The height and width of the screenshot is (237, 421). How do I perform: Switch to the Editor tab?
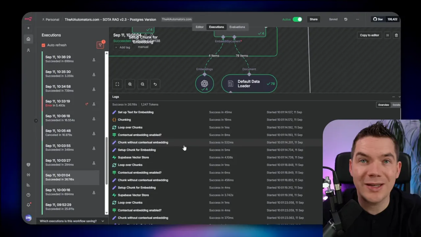point(200,27)
